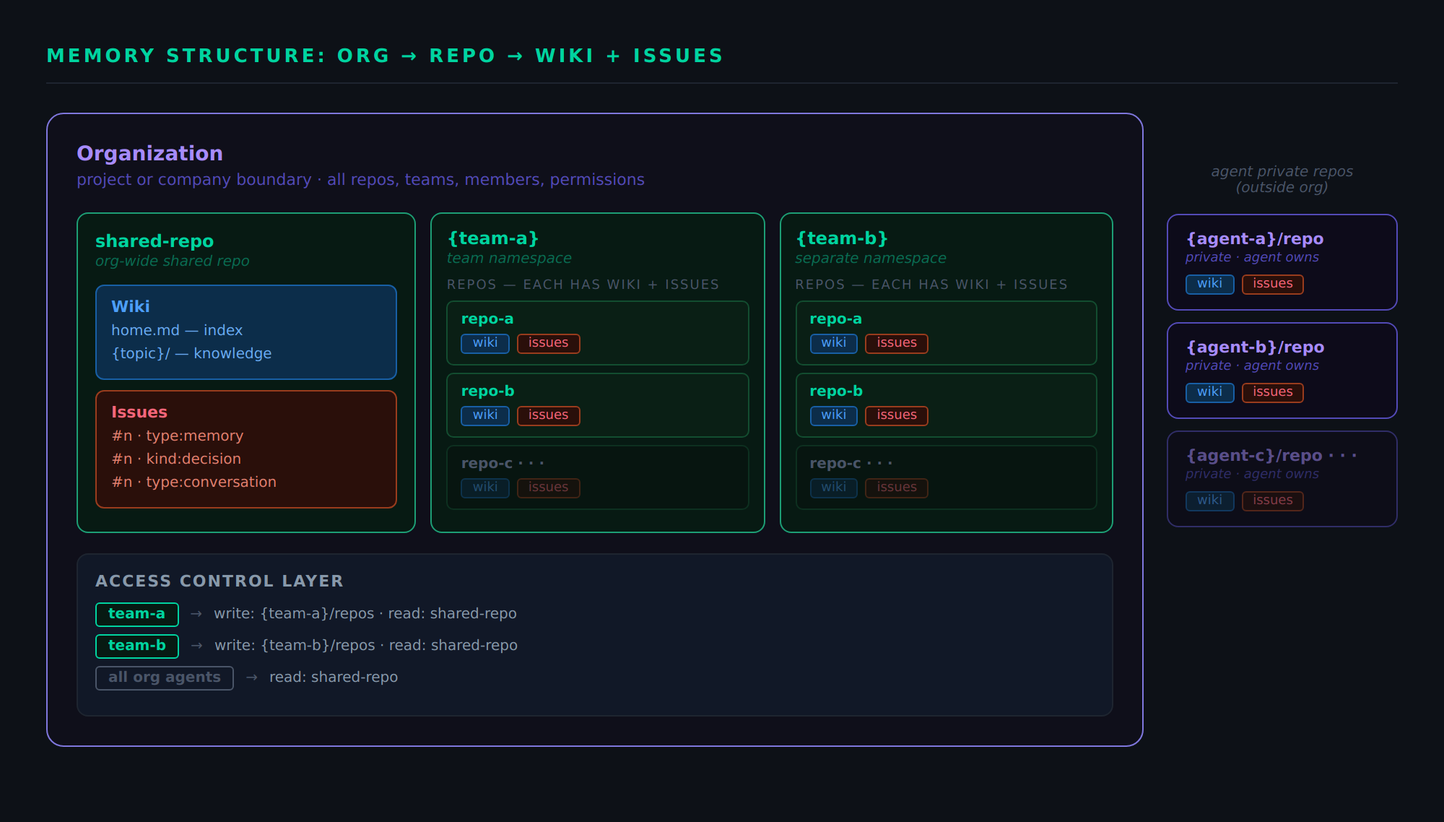Click the issues tag in {team-a} repo-b
Screen dimensions: 1444x822
tap(549, 415)
